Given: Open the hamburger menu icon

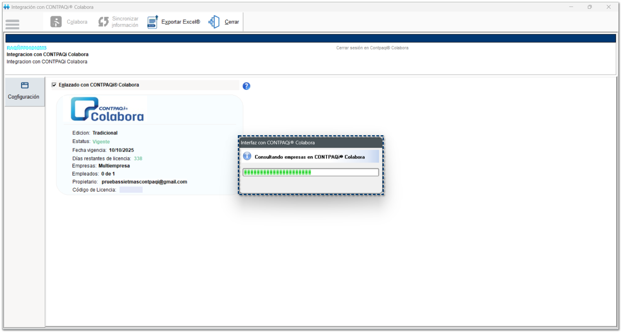Looking at the screenshot, I should click(13, 24).
